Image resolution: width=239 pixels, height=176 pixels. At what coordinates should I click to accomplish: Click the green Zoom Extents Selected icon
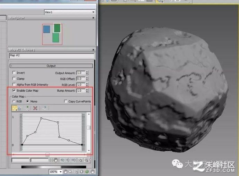point(87,172)
